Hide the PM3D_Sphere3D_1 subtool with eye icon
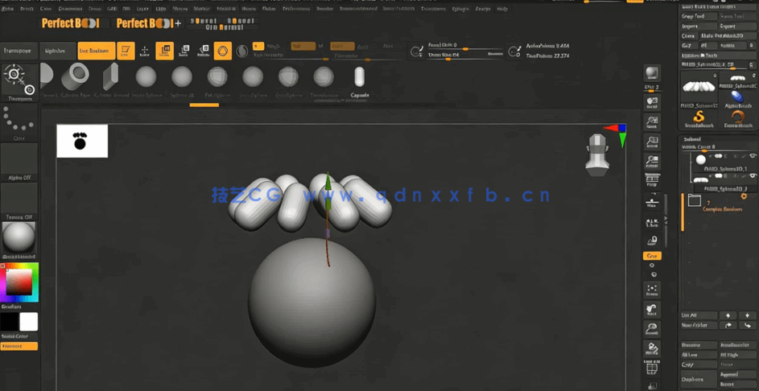This screenshot has height=391, width=759. coord(753,156)
